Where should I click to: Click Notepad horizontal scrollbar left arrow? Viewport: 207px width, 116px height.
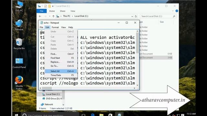(40, 88)
